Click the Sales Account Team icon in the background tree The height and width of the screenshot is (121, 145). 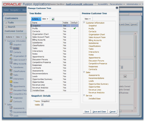(x=11, y=59)
